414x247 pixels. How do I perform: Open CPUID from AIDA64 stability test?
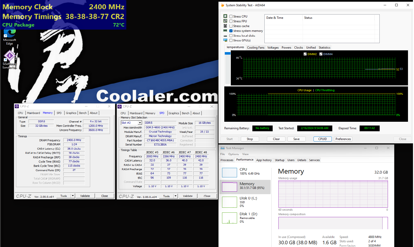point(323,139)
